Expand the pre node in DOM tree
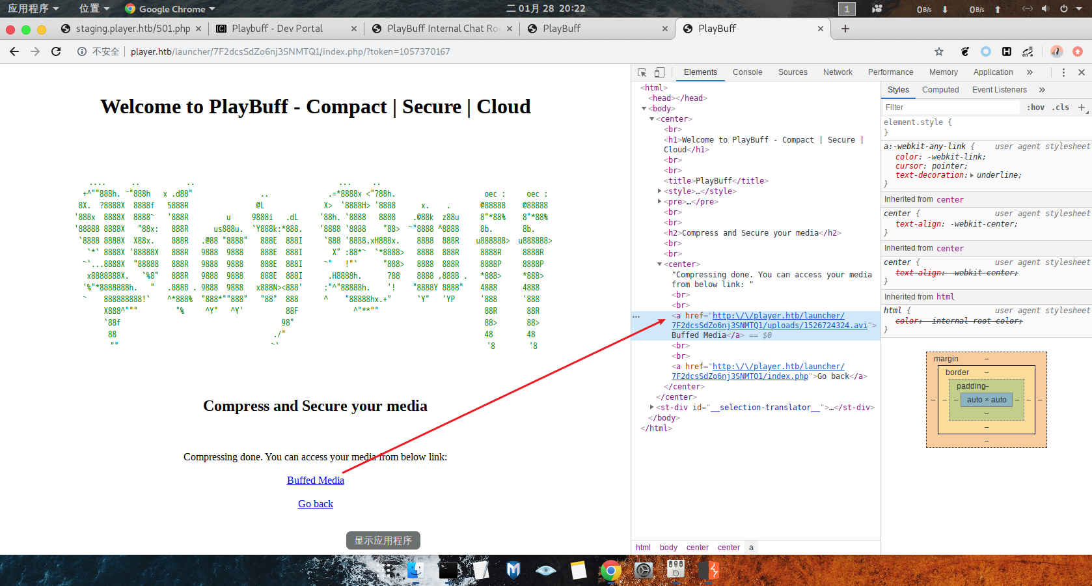Screen dimensions: 1092x586 [x=659, y=202]
